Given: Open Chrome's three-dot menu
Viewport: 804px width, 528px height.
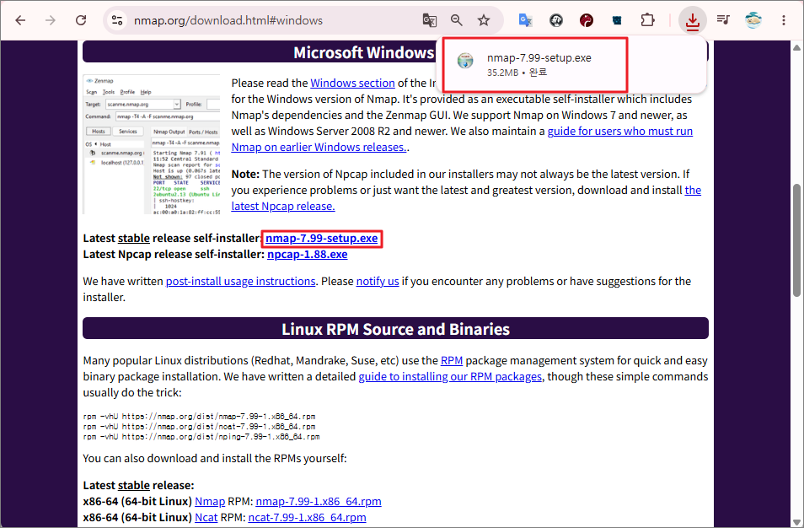Looking at the screenshot, I should pos(784,20).
